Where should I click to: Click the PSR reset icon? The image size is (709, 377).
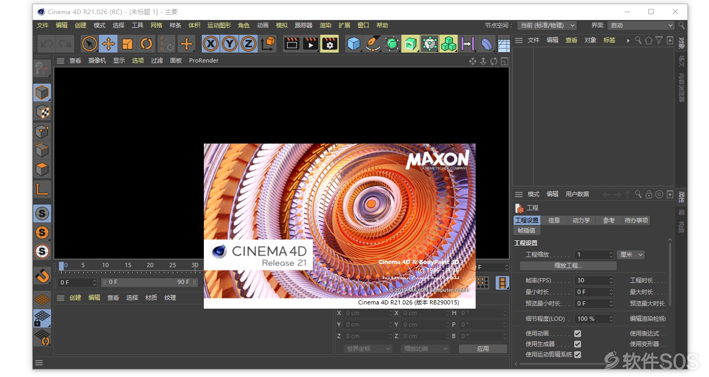(166, 44)
